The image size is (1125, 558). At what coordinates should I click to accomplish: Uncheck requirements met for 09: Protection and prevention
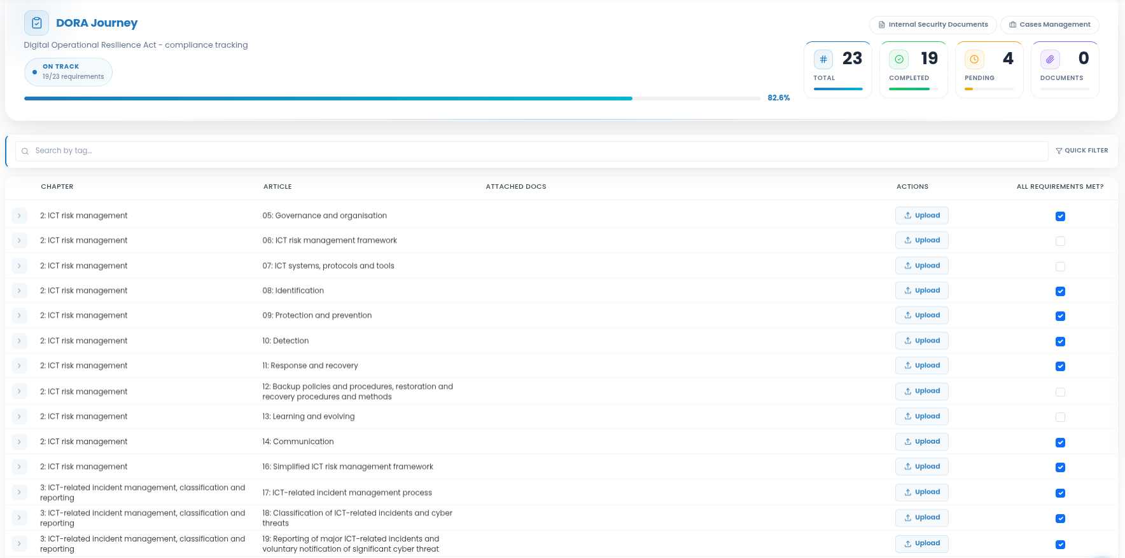point(1060,316)
